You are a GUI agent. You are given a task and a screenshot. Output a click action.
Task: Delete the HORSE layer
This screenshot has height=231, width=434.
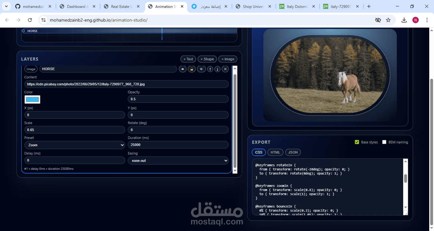[225, 69]
